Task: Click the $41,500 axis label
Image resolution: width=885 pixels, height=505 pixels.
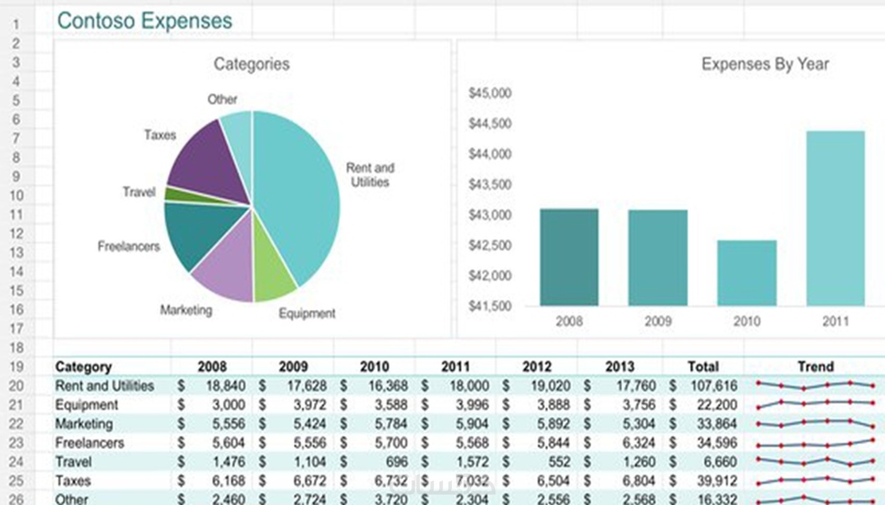Action: click(490, 306)
